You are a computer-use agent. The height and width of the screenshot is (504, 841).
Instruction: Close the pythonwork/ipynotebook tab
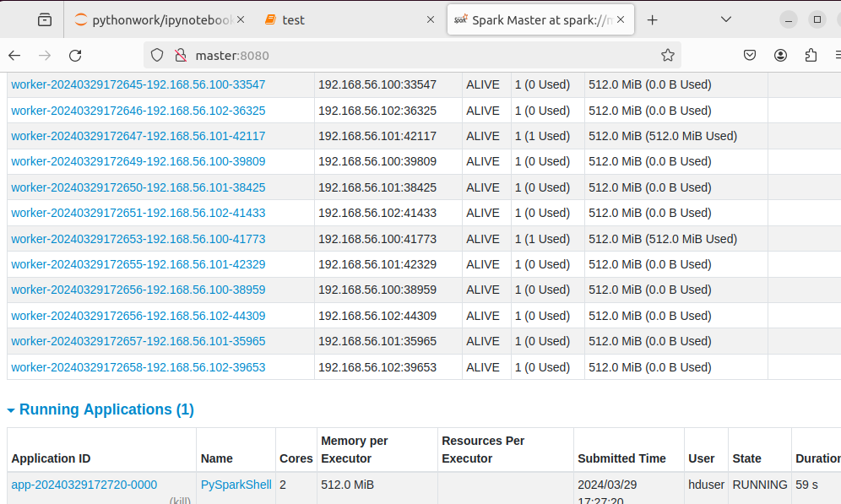coord(241,19)
